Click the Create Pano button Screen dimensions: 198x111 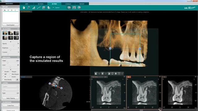pos(11,105)
